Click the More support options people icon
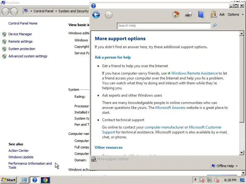The height and width of the screenshot is (184, 246). click(x=94, y=159)
